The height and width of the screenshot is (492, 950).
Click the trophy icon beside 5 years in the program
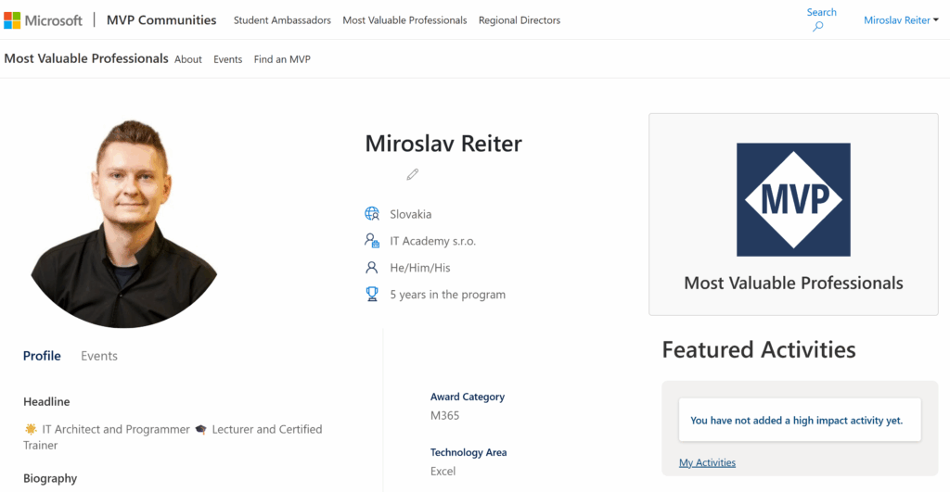[372, 294]
